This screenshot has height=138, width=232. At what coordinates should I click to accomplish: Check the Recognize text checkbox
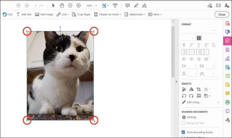(183, 123)
